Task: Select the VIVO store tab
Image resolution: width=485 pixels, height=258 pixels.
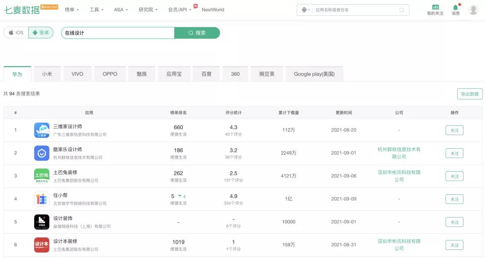Action: pyautogui.click(x=77, y=74)
